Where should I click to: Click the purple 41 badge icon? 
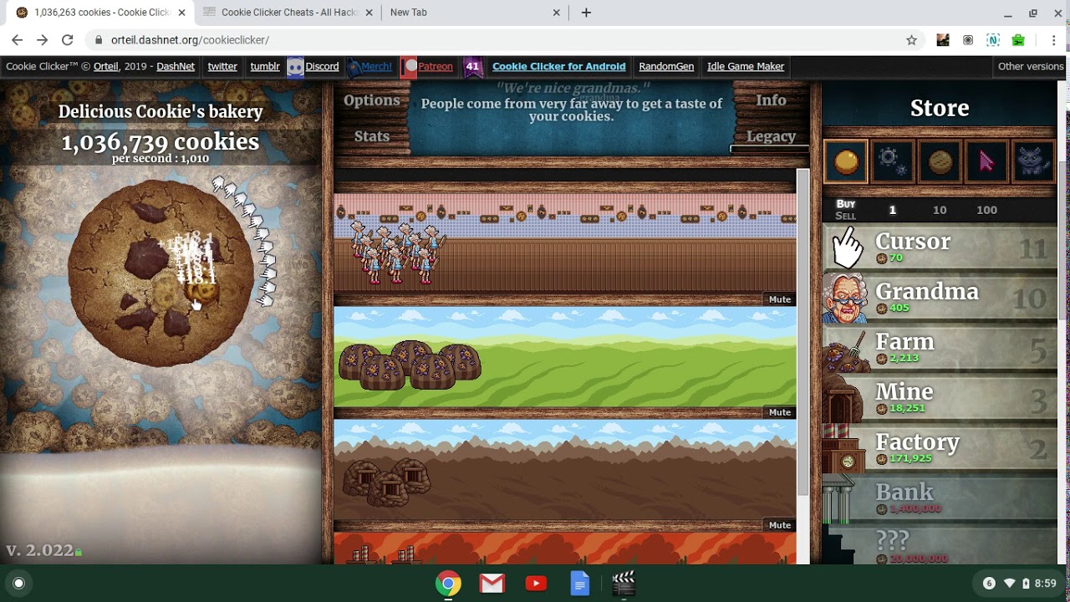point(473,66)
